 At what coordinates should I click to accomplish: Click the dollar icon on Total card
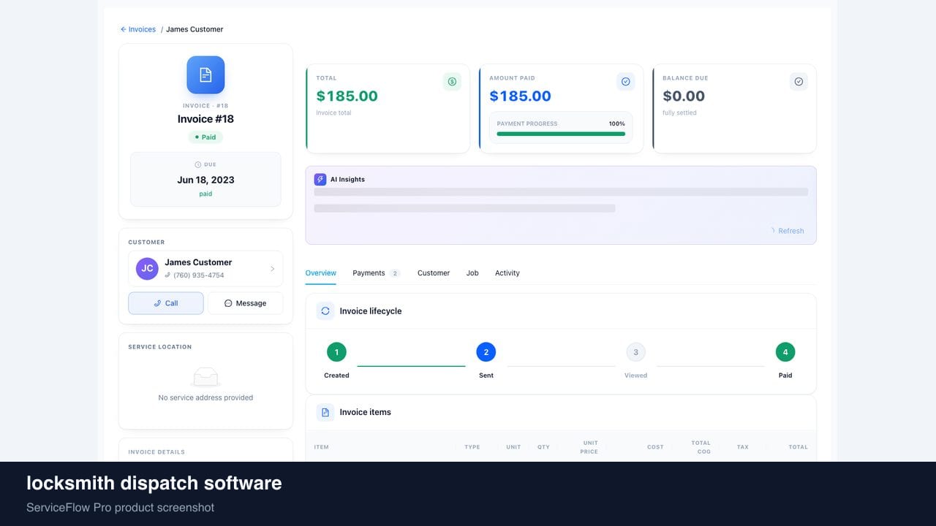pyautogui.click(x=452, y=82)
